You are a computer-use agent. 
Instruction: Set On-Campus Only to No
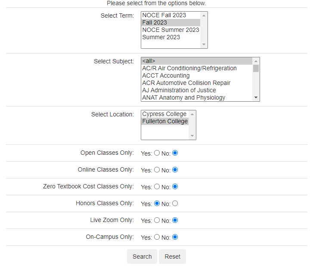coord(175,237)
